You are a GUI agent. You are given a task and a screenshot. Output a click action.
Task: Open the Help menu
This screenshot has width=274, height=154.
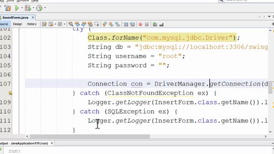point(35,1)
